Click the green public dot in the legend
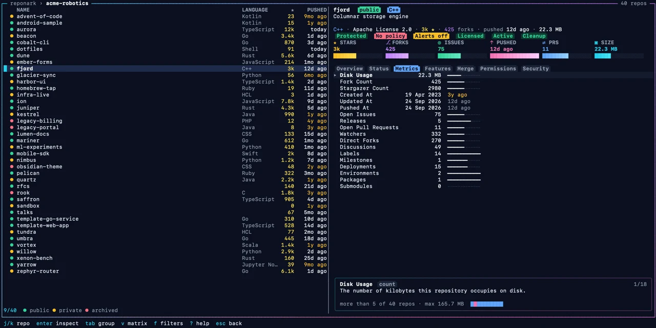The image size is (656, 328). tap(25, 310)
